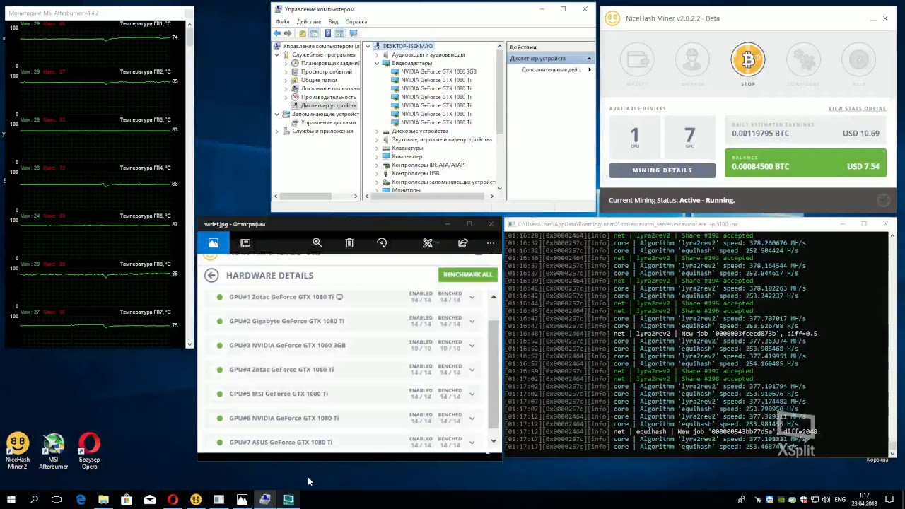Expand the Планировщик заданий node arrow
This screenshot has height=509, width=905.
point(286,63)
